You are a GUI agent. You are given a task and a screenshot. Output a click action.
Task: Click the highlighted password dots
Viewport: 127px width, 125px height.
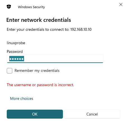pos(17,59)
